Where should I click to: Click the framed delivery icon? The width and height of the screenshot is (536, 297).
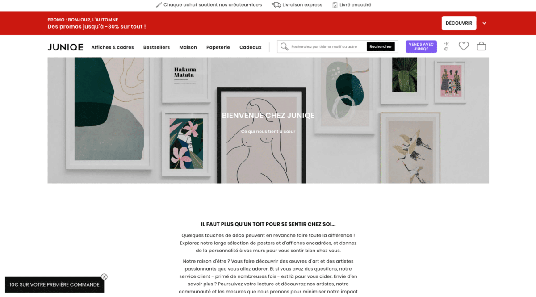(x=335, y=5)
